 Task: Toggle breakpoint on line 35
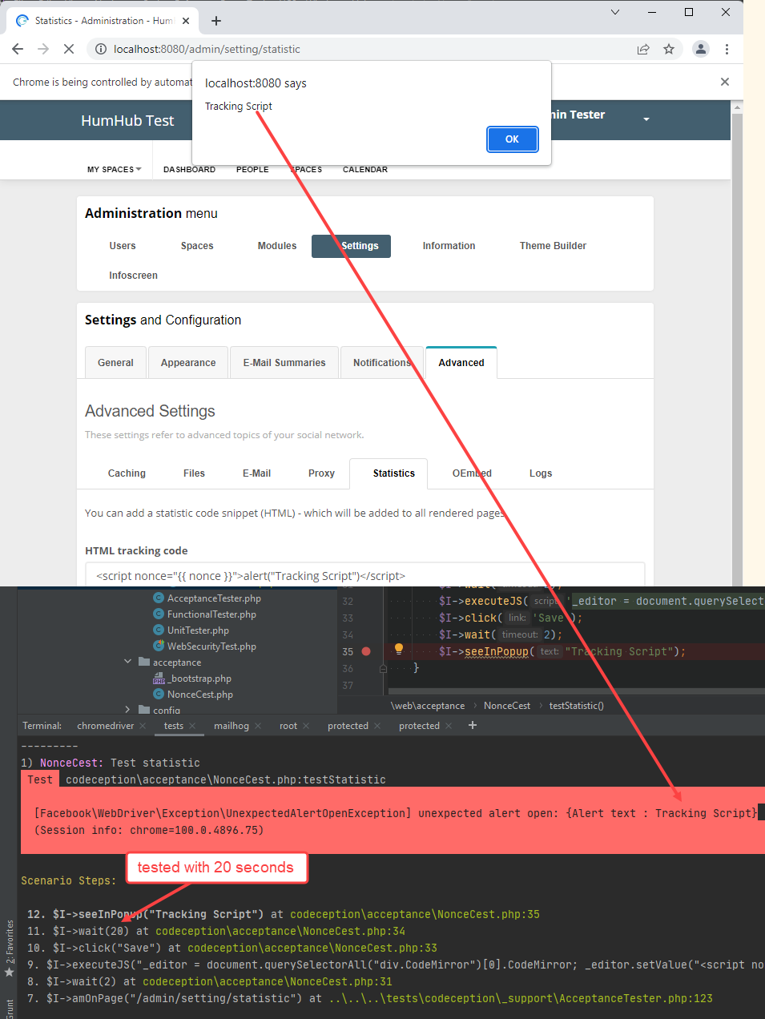point(366,651)
